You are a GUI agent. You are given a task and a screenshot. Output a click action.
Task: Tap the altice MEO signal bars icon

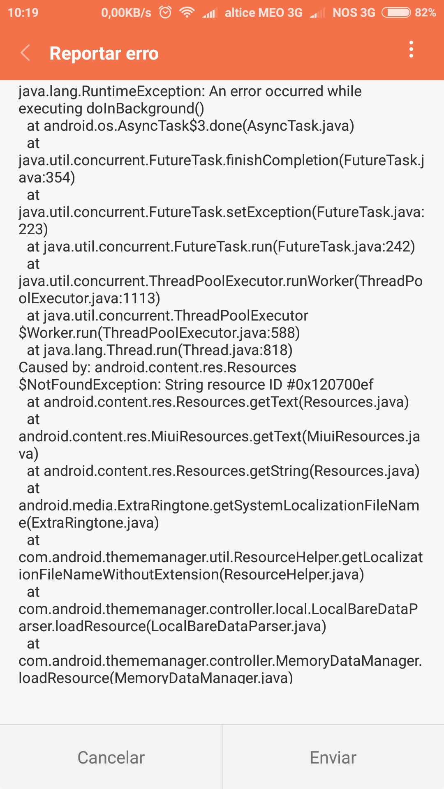(x=210, y=13)
